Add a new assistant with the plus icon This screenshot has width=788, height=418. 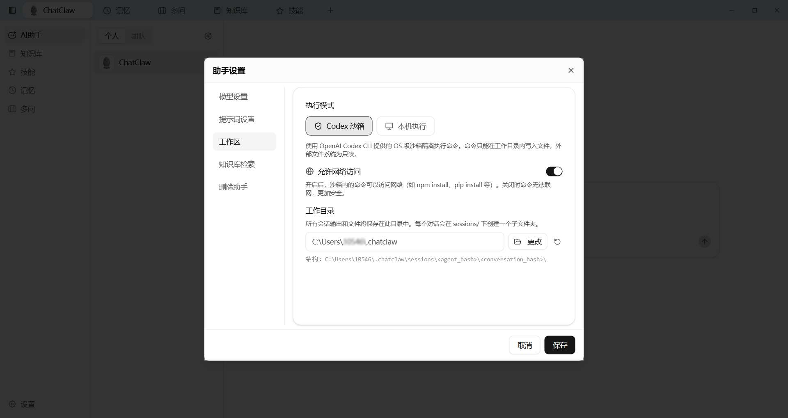click(208, 36)
